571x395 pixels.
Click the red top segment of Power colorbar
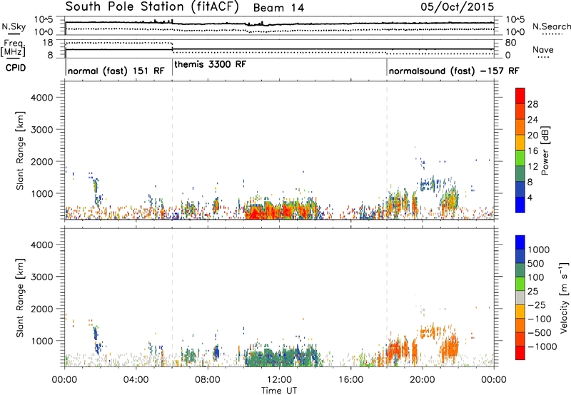[520, 96]
